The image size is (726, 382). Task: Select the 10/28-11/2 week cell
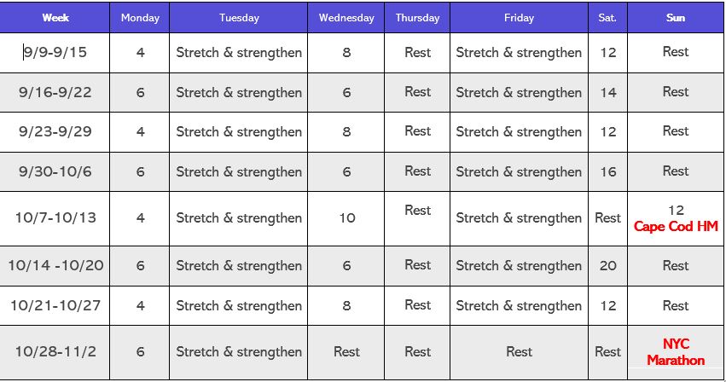(55, 351)
